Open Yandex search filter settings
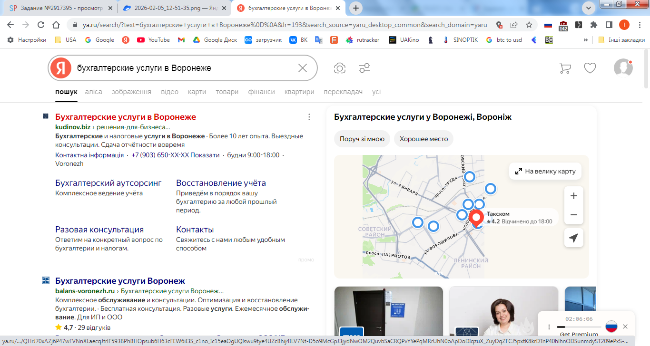Screen dimensions: 650x346 tap(364, 68)
